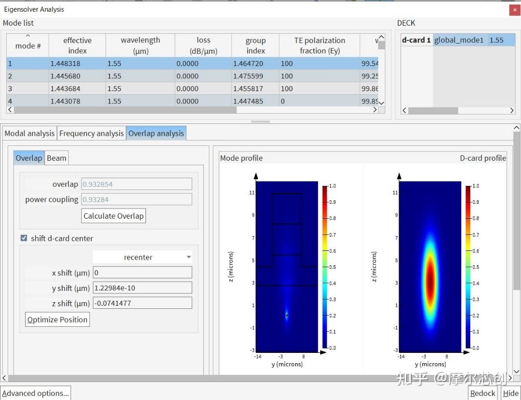Open the Frequency analysis tab
The width and height of the screenshot is (521, 400).
tap(91, 133)
